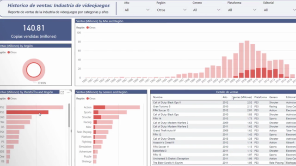Select the FIFA Soccer 11 row
Image resolution: width=296 pixels, height=166 pixels.
[x=224, y=147]
